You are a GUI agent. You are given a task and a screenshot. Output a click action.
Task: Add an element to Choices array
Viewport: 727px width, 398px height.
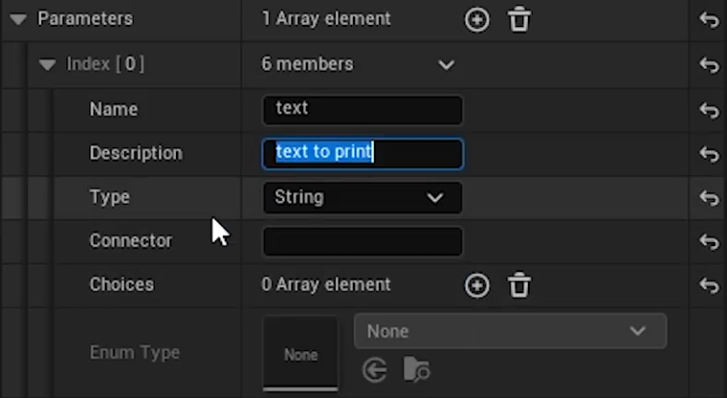477,286
